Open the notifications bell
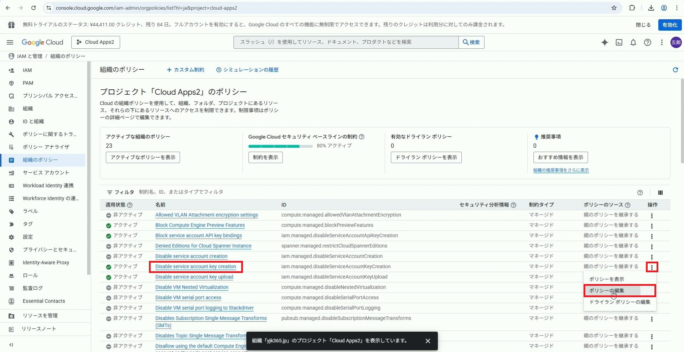Image resolution: width=684 pixels, height=352 pixels. coord(633,42)
